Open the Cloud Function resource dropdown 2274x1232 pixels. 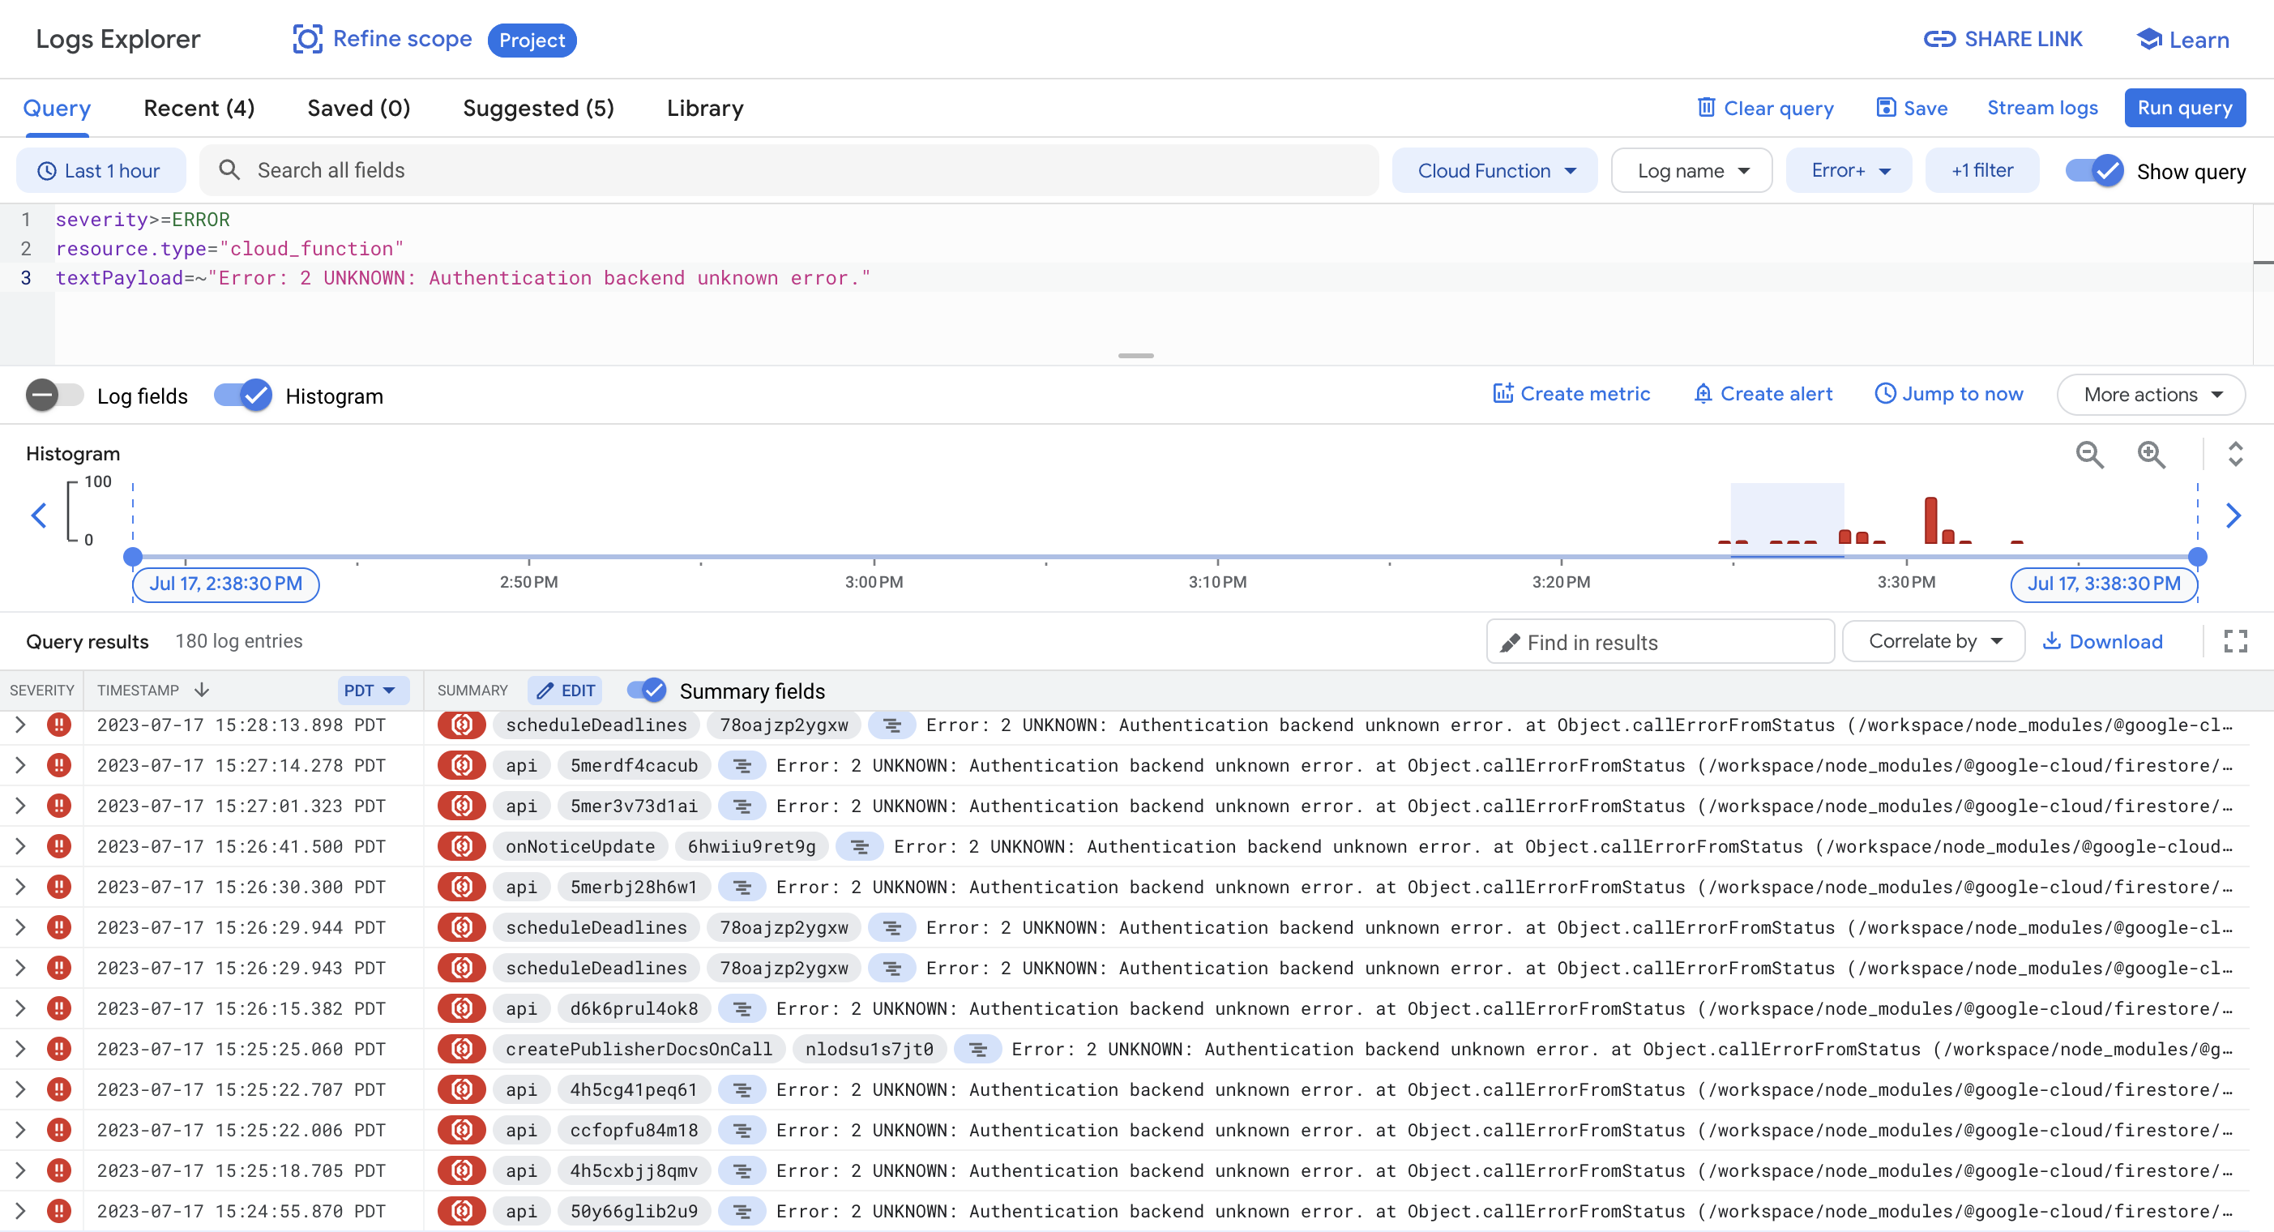(x=1494, y=169)
